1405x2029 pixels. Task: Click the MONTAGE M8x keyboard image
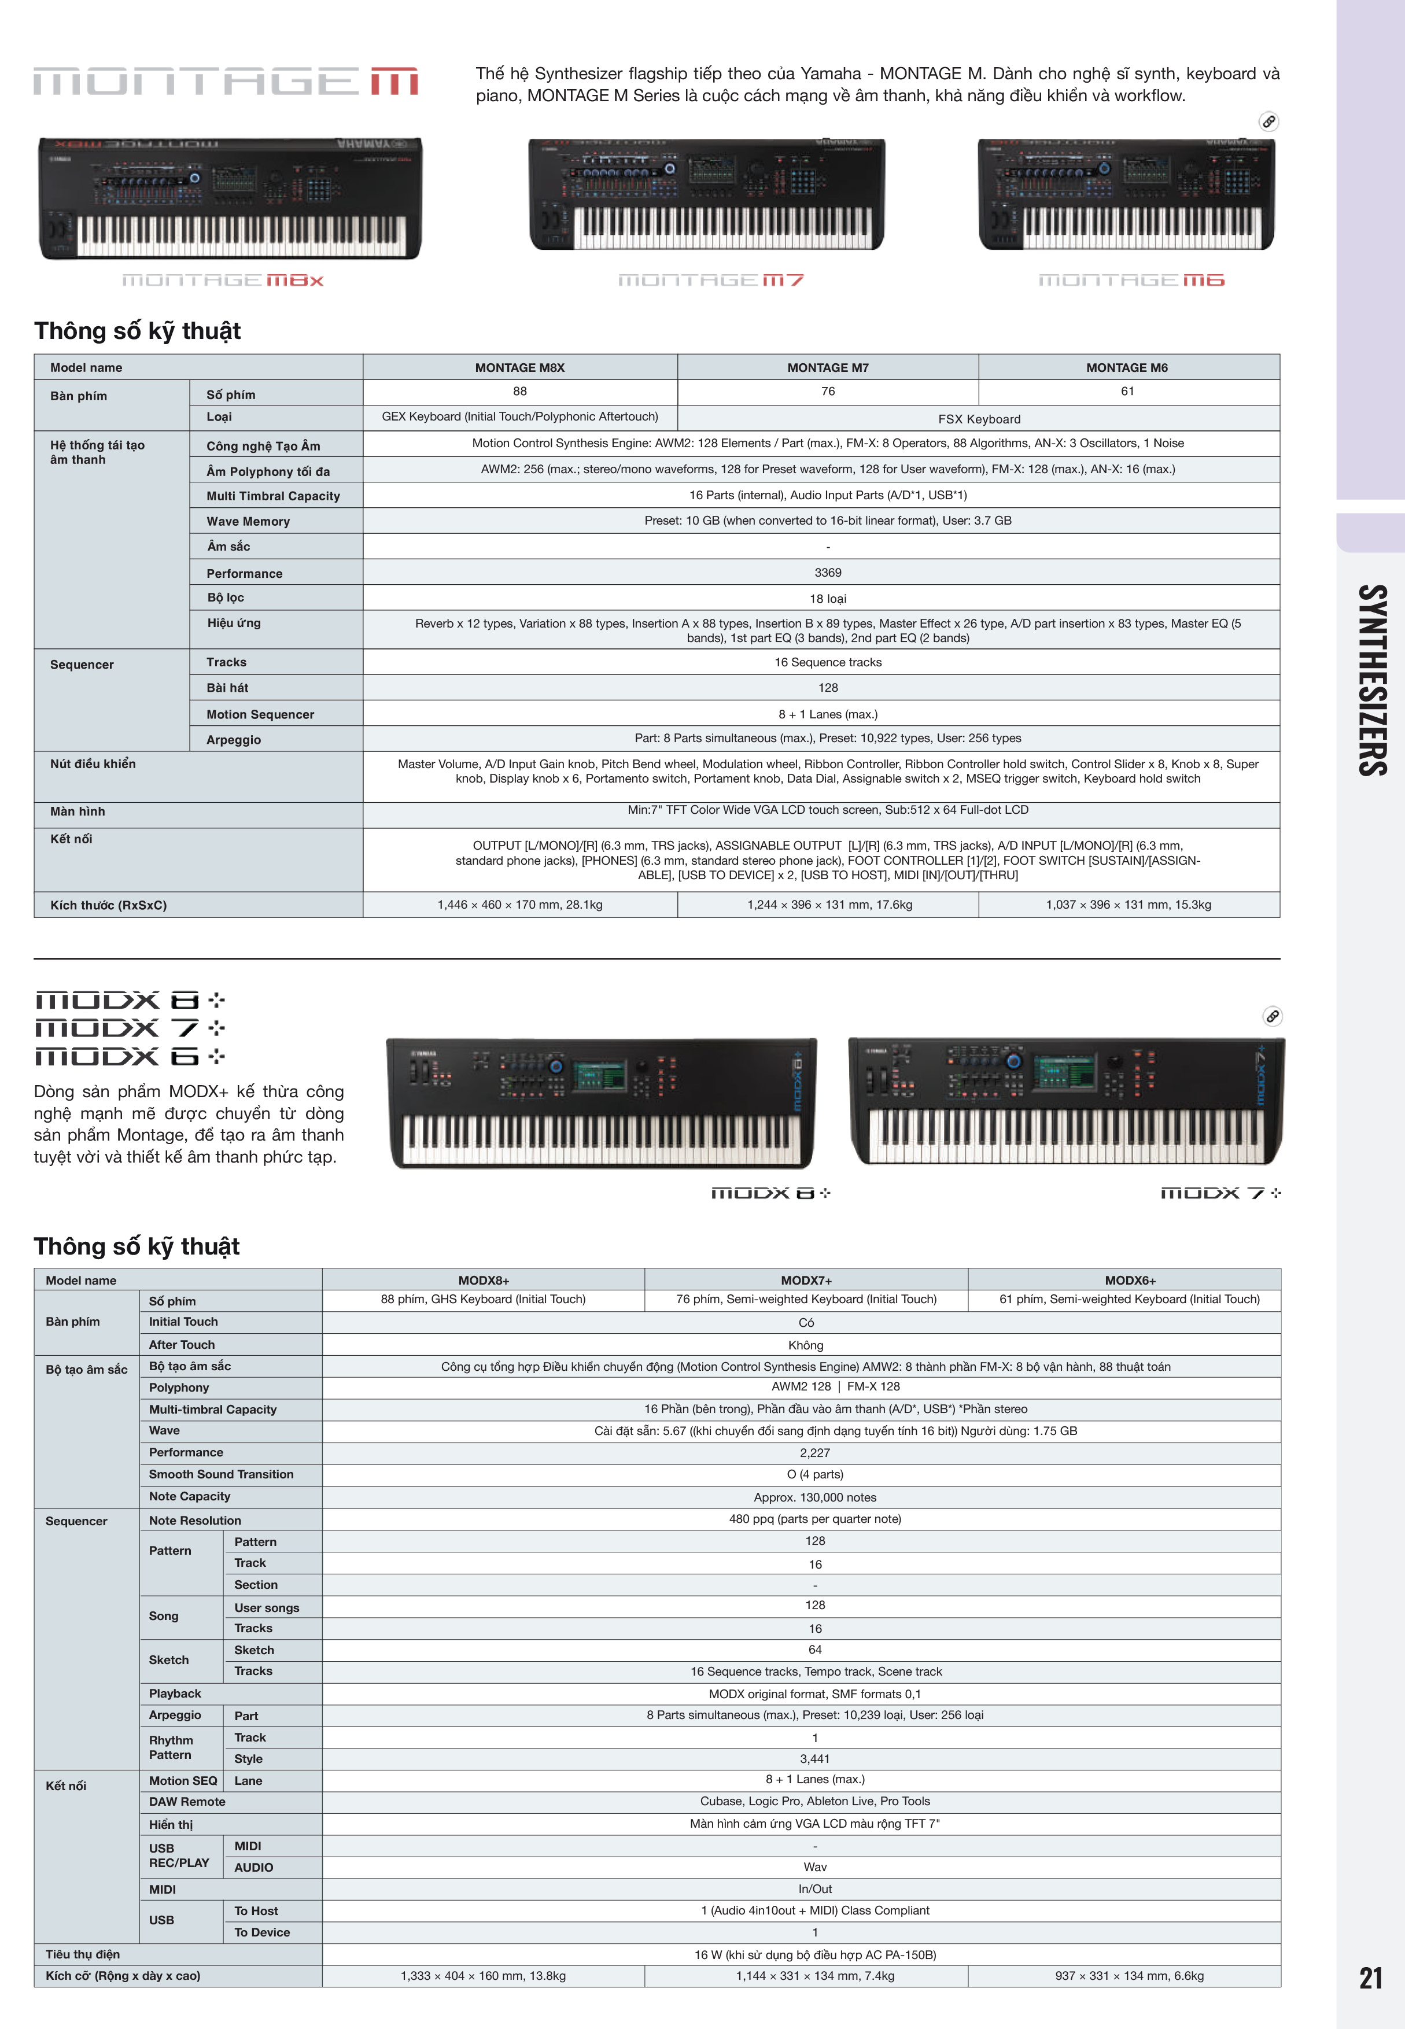pyautogui.click(x=230, y=198)
